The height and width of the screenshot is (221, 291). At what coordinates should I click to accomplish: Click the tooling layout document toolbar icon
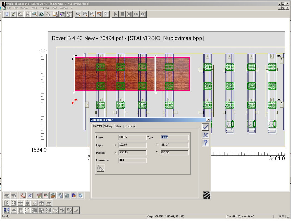[x=55, y=14]
